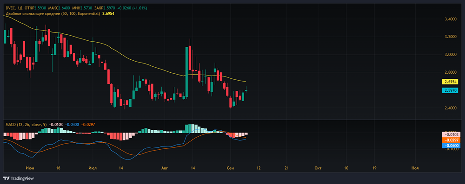Click the 2.8000 price axis label
The height and width of the screenshot is (184, 465).
click(x=450, y=72)
